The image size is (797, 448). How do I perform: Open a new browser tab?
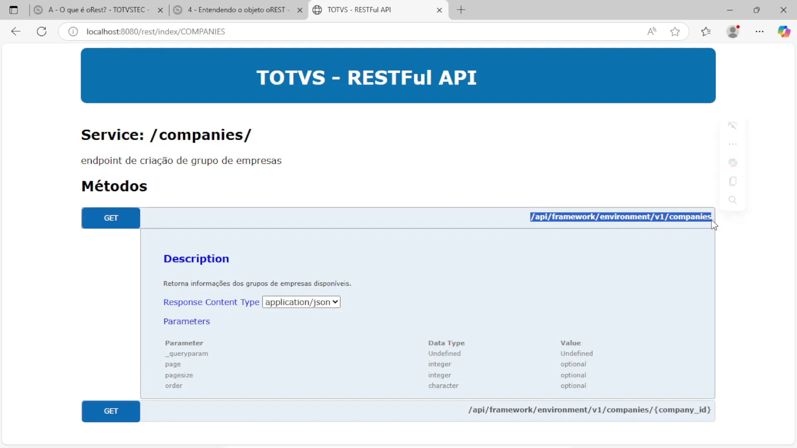pos(462,10)
